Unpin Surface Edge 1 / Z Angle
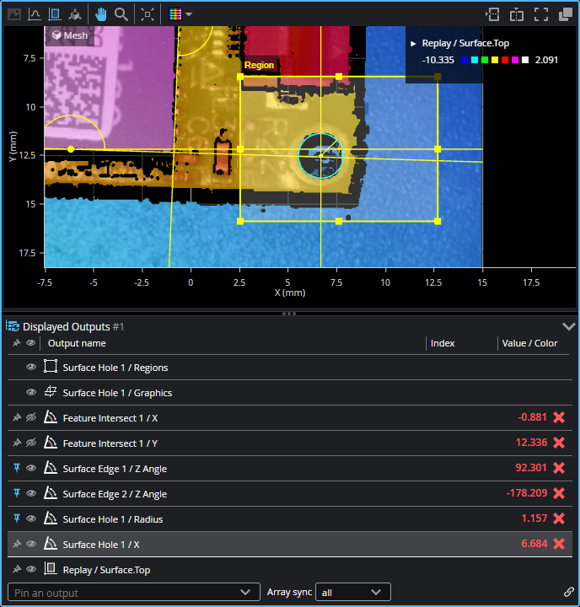 pyautogui.click(x=16, y=468)
